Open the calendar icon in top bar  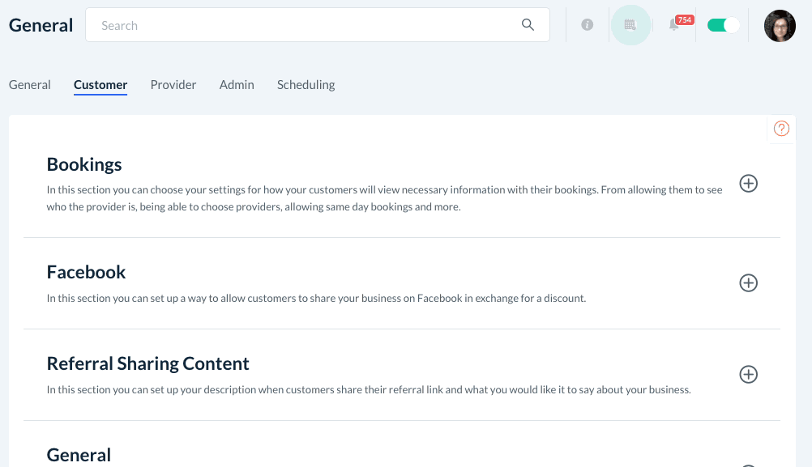630,25
